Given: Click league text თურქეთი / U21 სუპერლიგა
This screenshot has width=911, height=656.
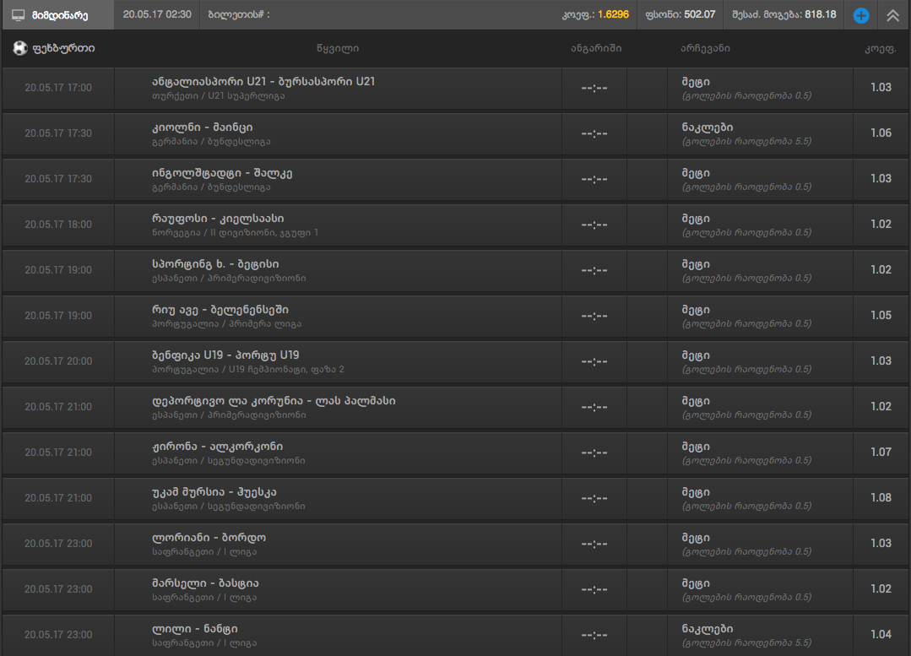Looking at the screenshot, I should (x=218, y=96).
